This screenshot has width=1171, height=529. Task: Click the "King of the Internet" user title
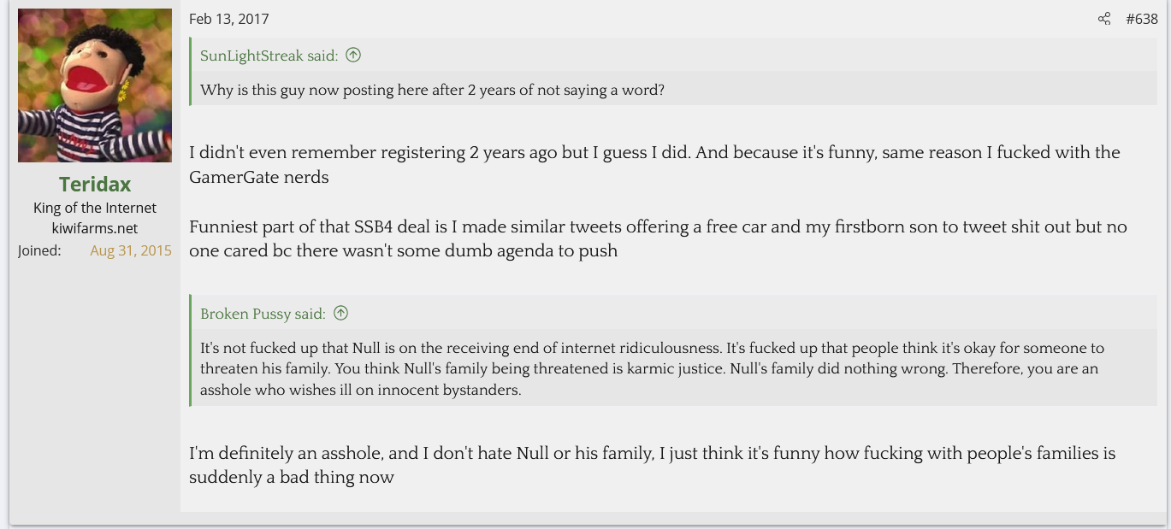(95, 208)
